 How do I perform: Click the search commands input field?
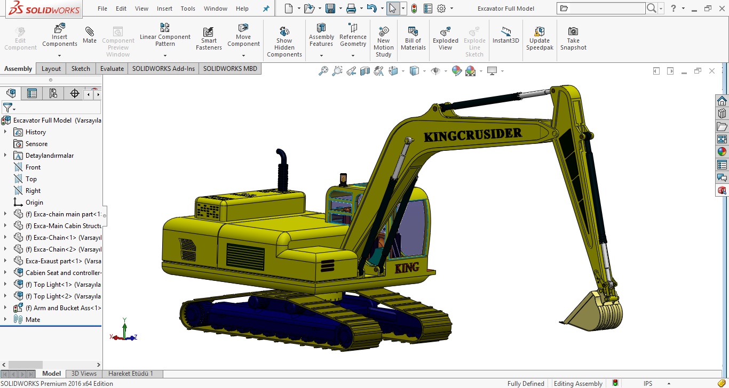600,9
